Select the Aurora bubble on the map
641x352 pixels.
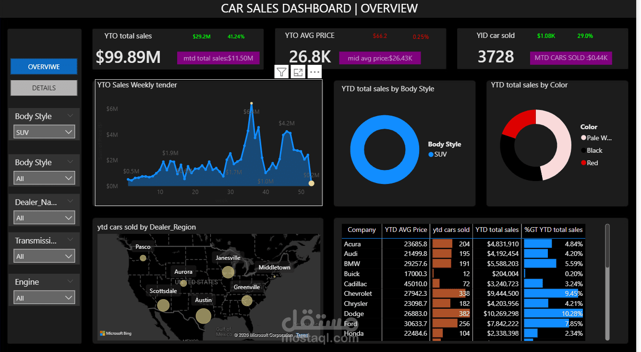[x=183, y=283]
